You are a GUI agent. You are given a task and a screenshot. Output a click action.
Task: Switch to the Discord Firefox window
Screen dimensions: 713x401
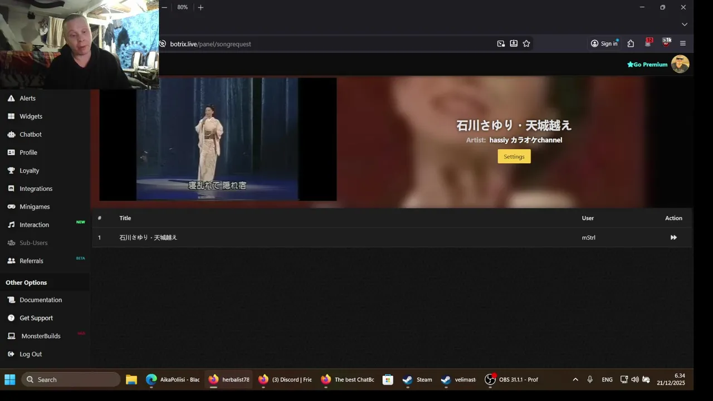(x=285, y=380)
